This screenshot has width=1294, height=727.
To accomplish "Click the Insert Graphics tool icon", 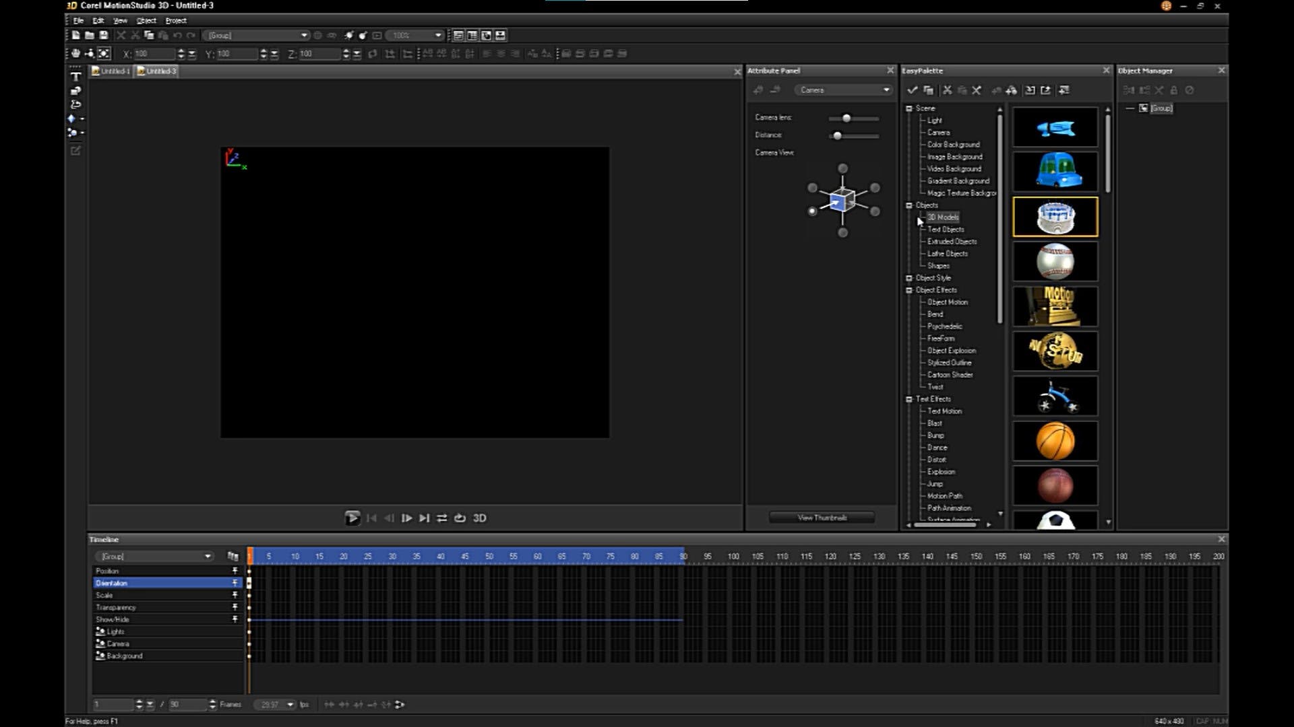I will [x=75, y=91].
